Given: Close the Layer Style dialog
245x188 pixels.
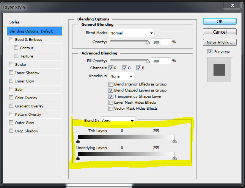Looking at the screenshot, I should click(232, 5).
